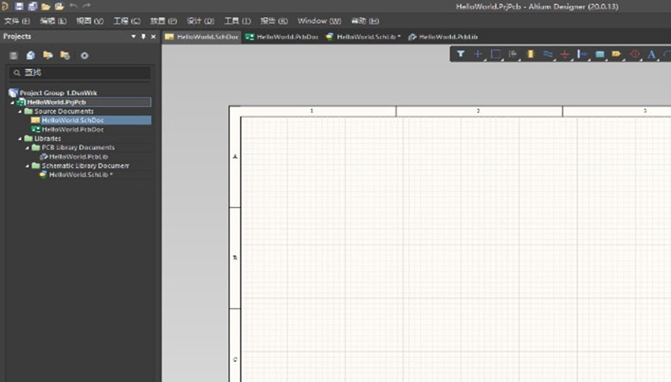Open the Window (W) menu
Viewport: 671px width, 382px height.
click(x=319, y=21)
